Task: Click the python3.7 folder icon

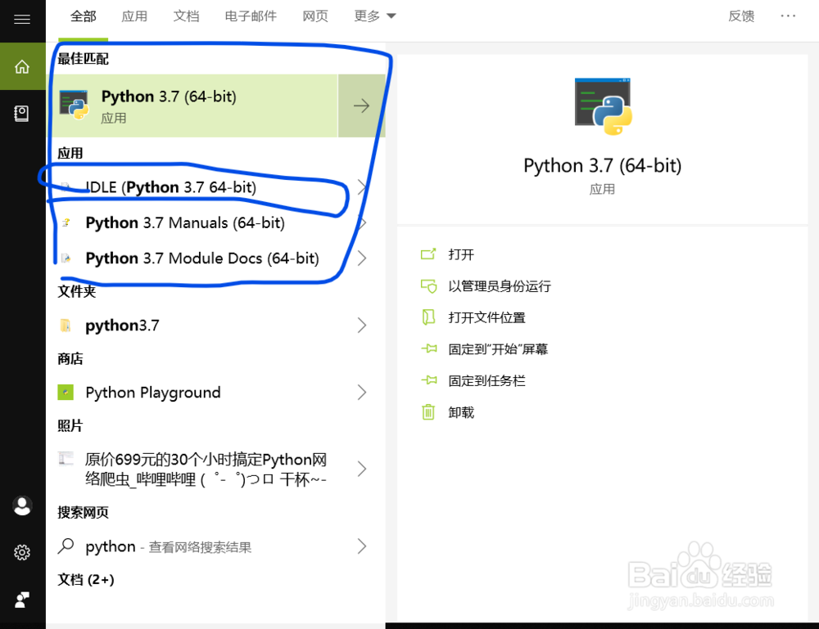Action: 66,326
